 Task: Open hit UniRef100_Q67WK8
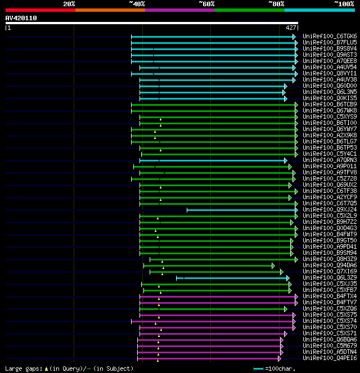[x=330, y=110]
